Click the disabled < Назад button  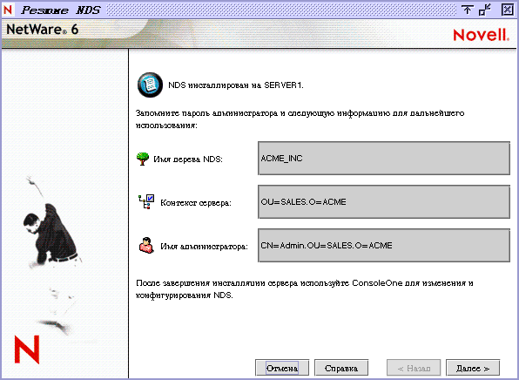[x=414, y=368]
